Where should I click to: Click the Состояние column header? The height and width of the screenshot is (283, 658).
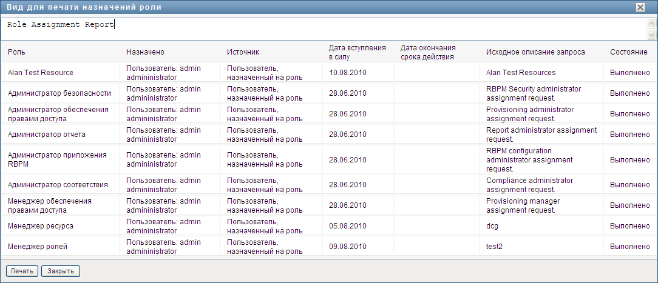point(629,52)
